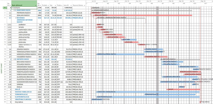
Task: Select the 'OKOLIŠ' task name
Action: point(17,89)
